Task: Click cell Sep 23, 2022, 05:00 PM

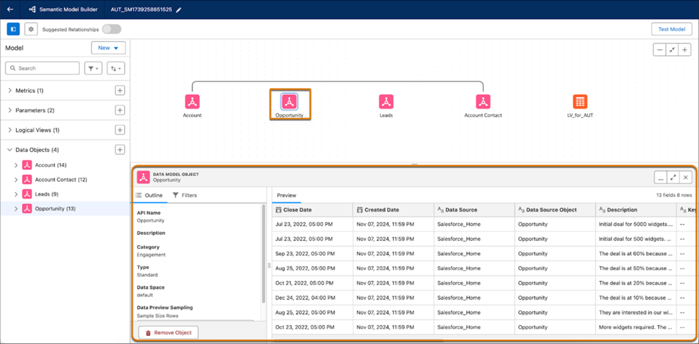Action: [x=312, y=253]
